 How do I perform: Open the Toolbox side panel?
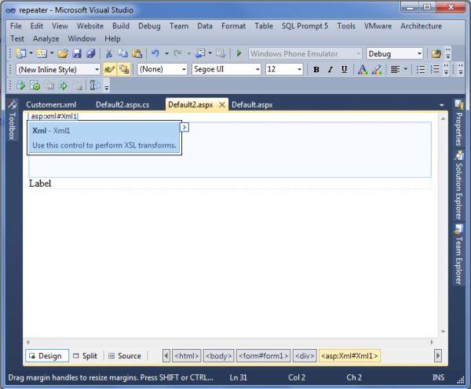(12, 120)
